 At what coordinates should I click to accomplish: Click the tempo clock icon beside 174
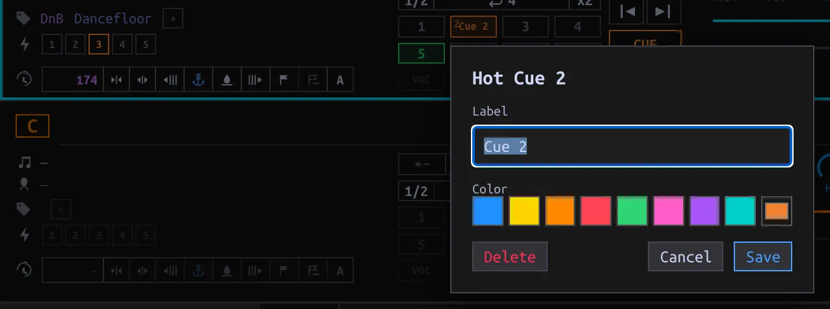coord(24,79)
